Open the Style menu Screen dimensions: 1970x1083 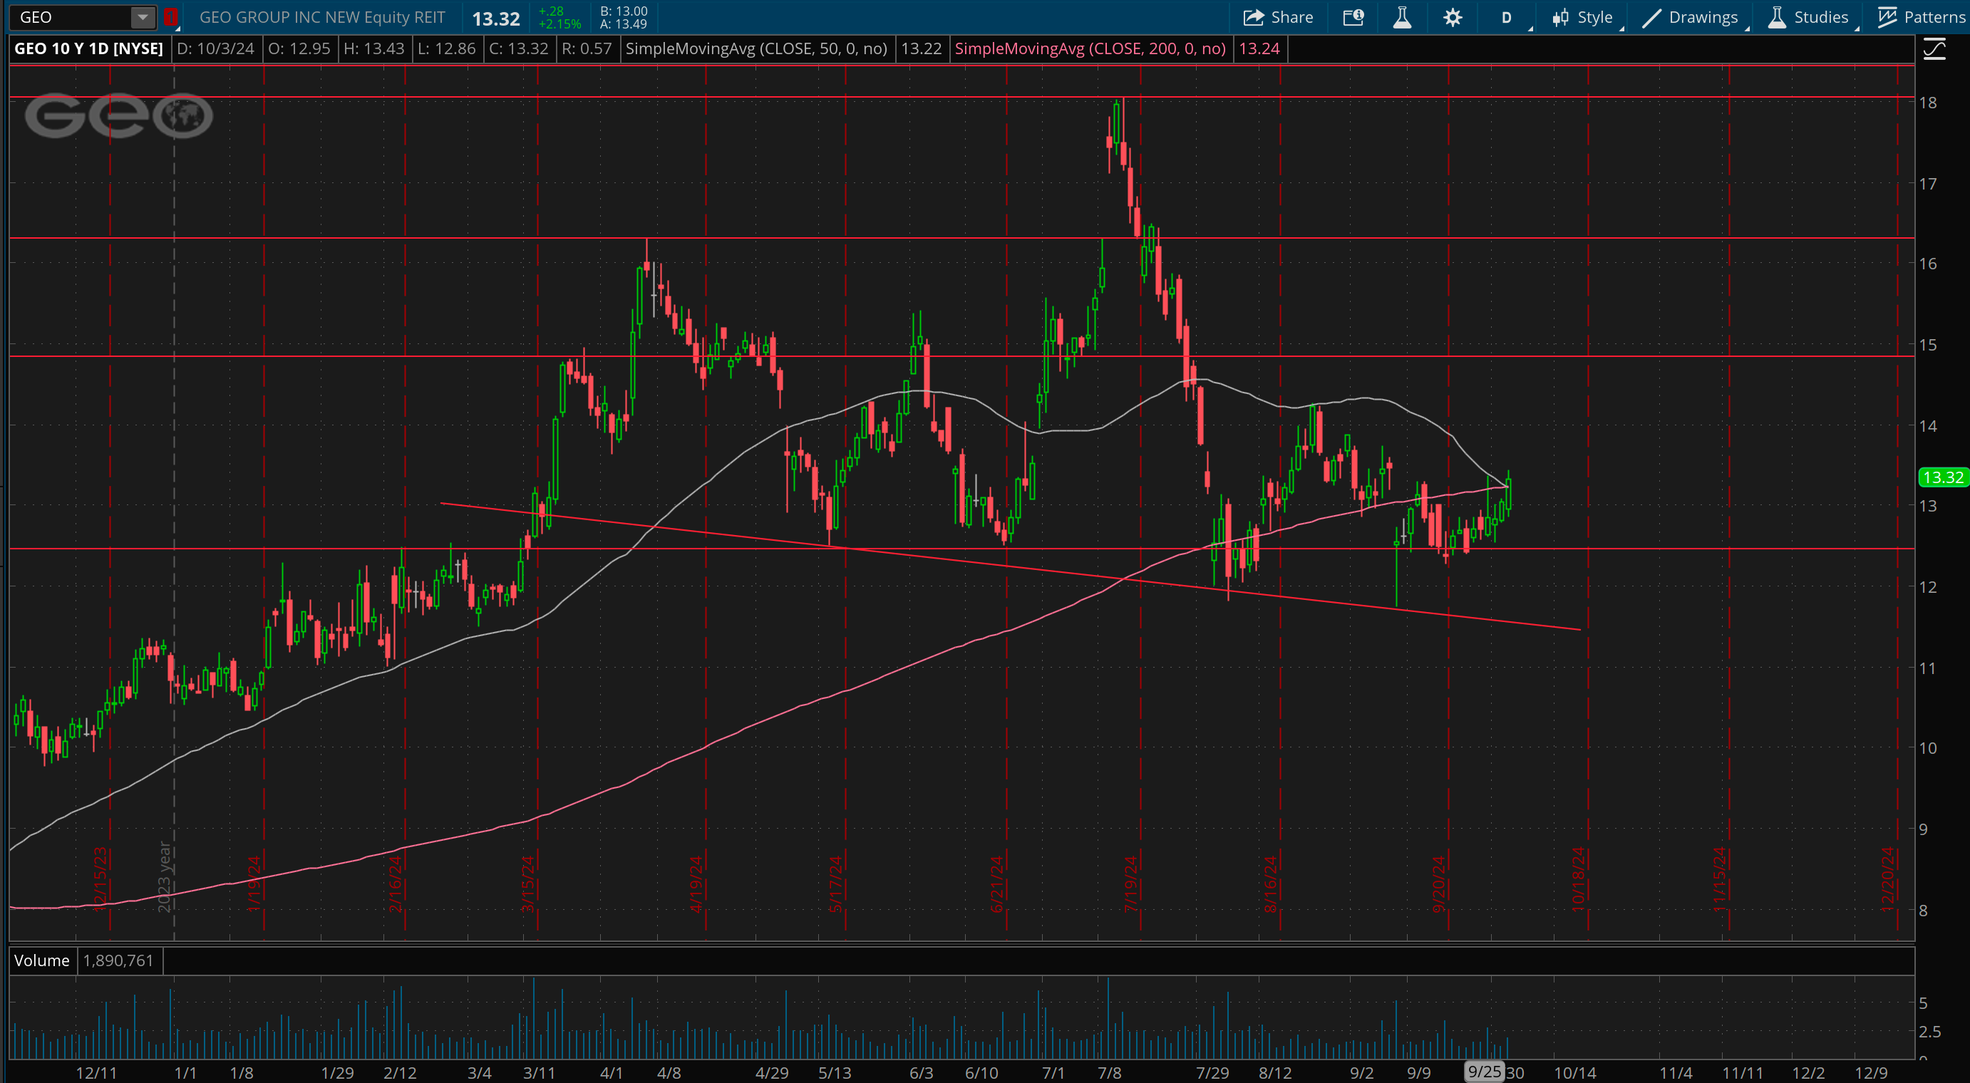[x=1583, y=17]
